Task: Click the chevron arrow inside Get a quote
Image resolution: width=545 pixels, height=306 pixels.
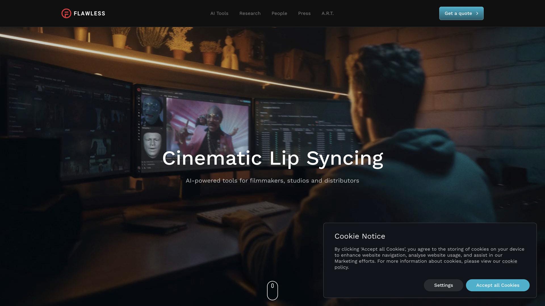Action: (477, 13)
